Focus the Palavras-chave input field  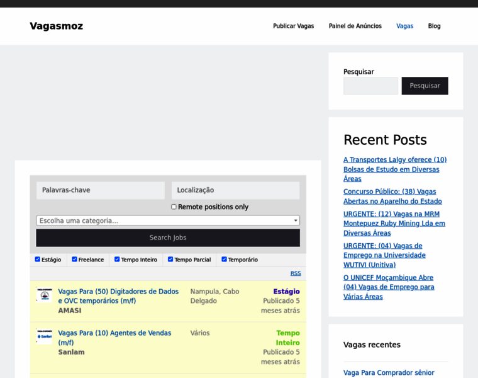tap(100, 190)
